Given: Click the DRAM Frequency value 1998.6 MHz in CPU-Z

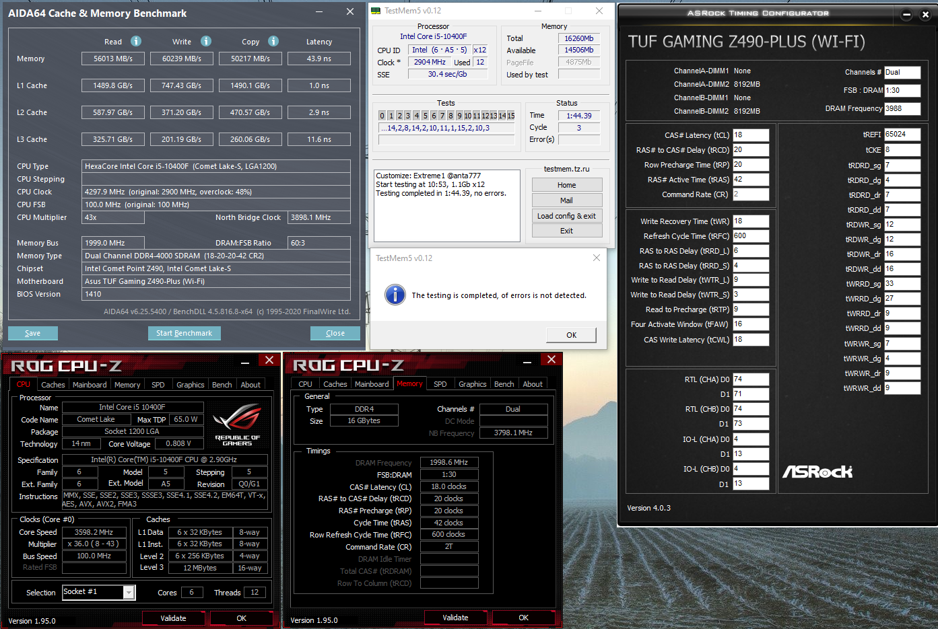Looking at the screenshot, I should coord(449,463).
